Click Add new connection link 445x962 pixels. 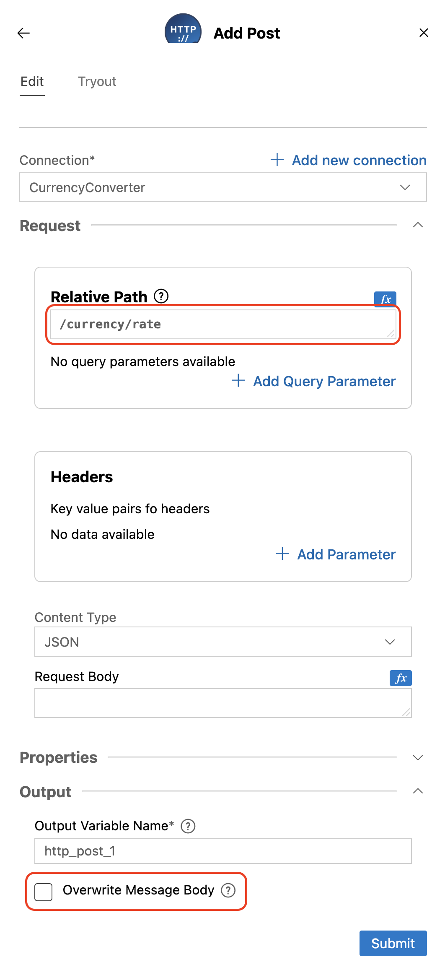349,160
